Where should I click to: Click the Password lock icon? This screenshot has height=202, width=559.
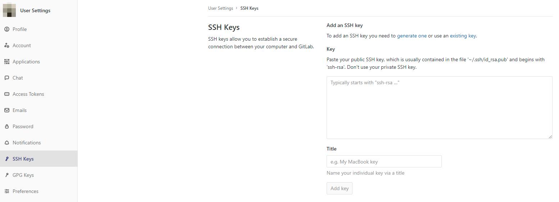[x=7, y=126]
